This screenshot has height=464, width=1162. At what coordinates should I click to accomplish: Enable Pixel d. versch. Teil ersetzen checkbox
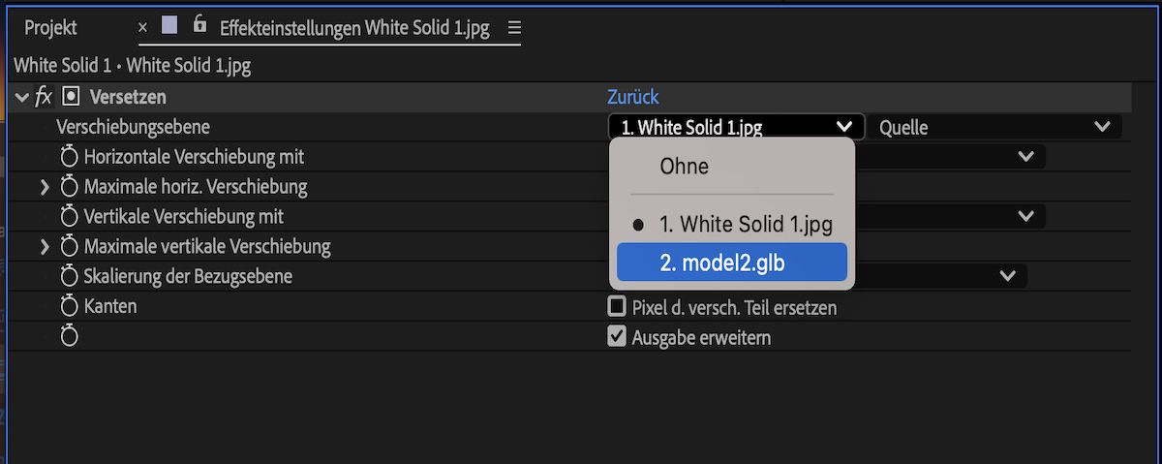617,307
